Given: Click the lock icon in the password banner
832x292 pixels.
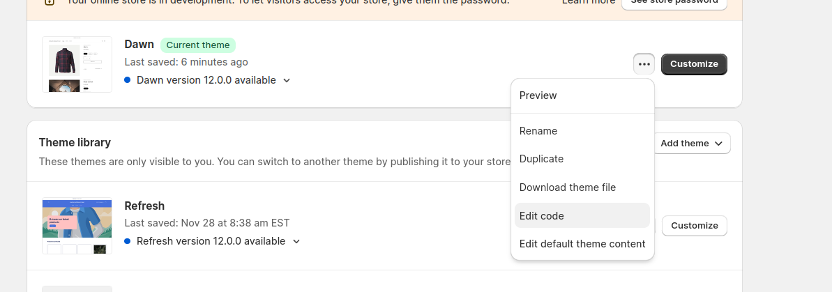Looking at the screenshot, I should [x=50, y=2].
